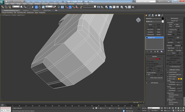Toggle Preserve UVs checkbox
185x112 pixels.
tap(168, 29)
